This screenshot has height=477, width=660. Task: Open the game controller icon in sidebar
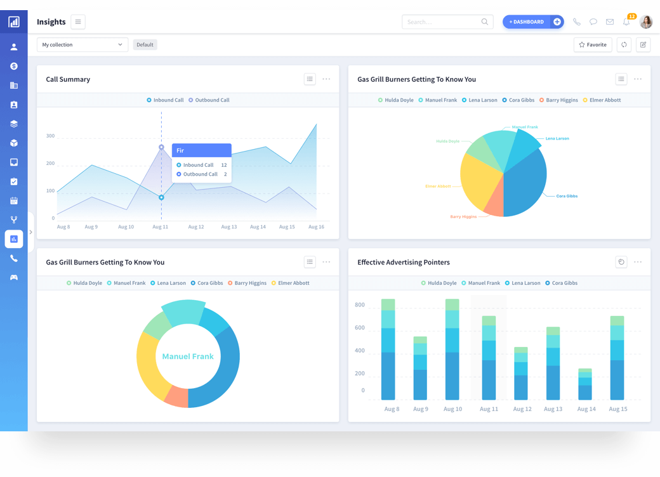click(14, 278)
